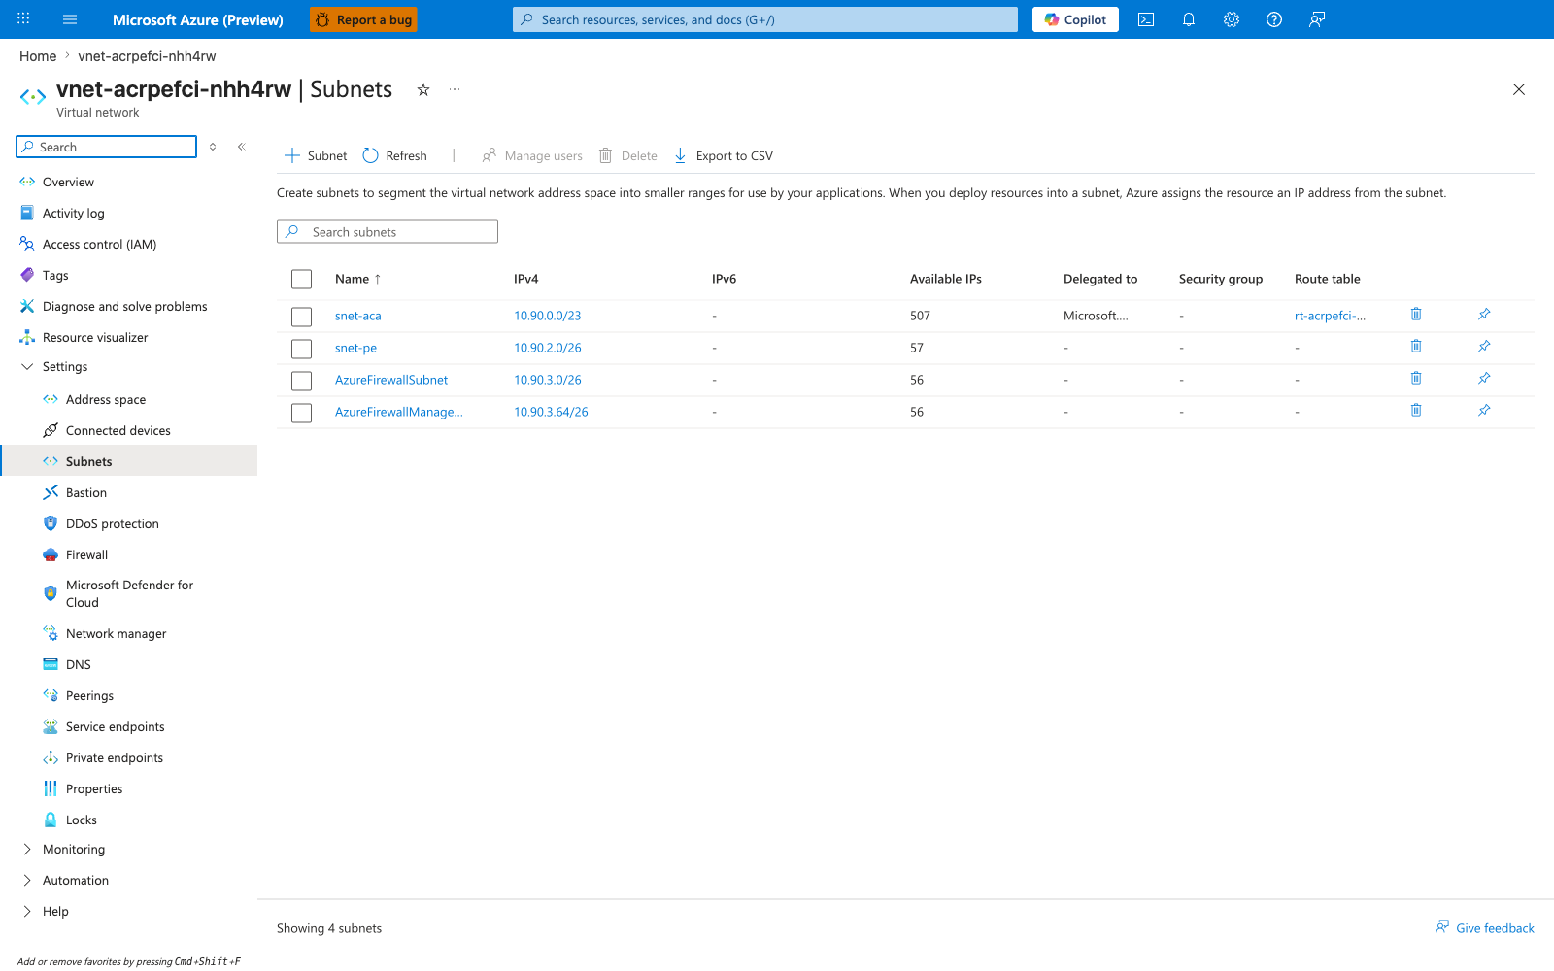Open the 10.90.2.0/26 address link

click(548, 348)
